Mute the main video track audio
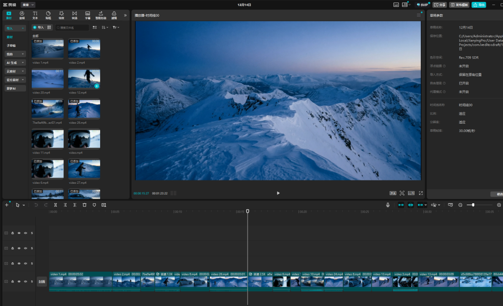This screenshot has width=503, height=306. click(x=26, y=281)
